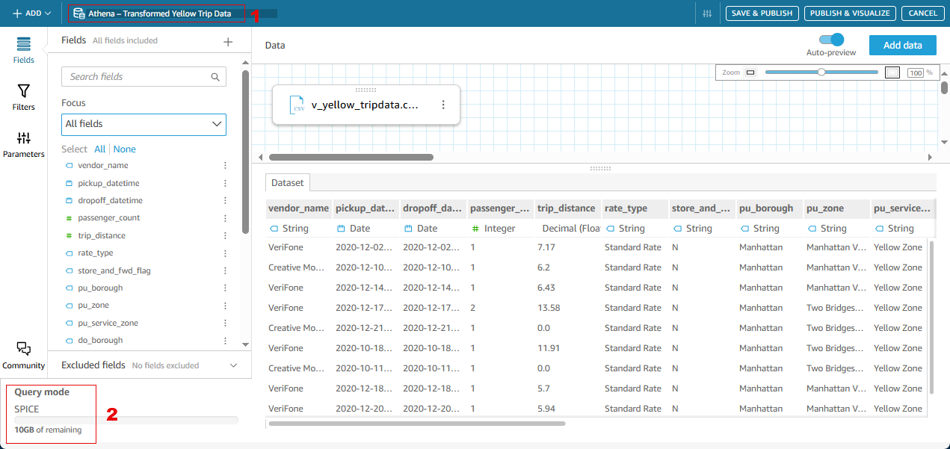Click the Add data button
This screenshot has width=950, height=449.
pyautogui.click(x=902, y=45)
